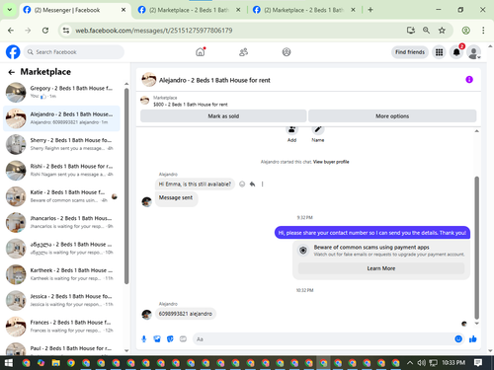Bookmark this page with the star icon
This screenshot has width=494, height=370.
pos(442,31)
